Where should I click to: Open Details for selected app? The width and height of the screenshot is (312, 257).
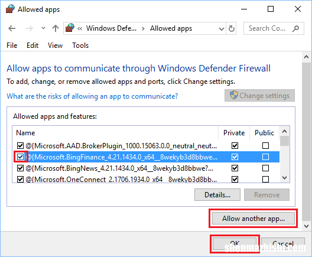(x=217, y=195)
